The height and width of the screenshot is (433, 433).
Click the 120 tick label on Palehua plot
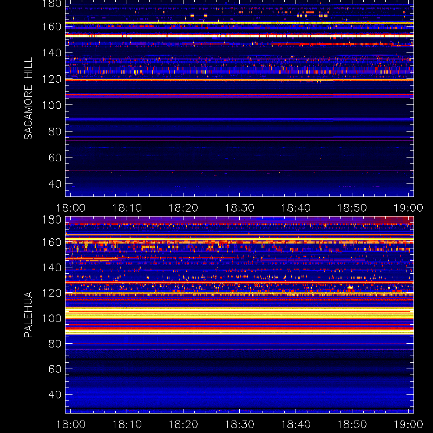(x=51, y=293)
